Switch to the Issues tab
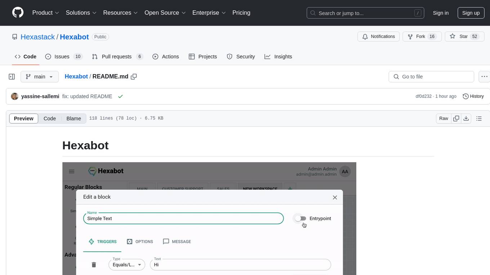The image size is (490, 275). (64, 57)
